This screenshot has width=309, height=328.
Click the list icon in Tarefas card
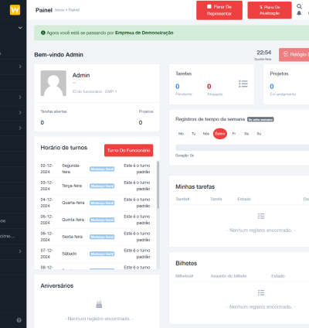coord(243,84)
